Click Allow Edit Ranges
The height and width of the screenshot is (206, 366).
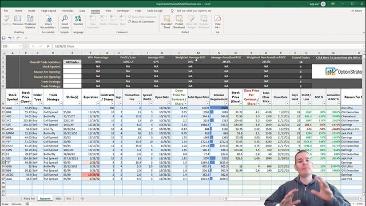192,22
